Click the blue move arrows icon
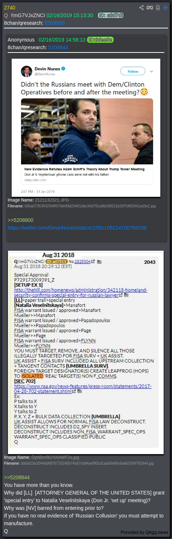This screenshot has width=172, height=539. coord(165,8)
